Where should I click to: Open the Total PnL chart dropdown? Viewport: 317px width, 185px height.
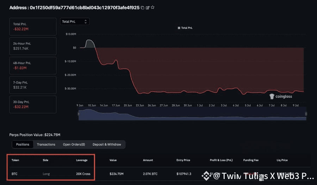tap(75, 21)
